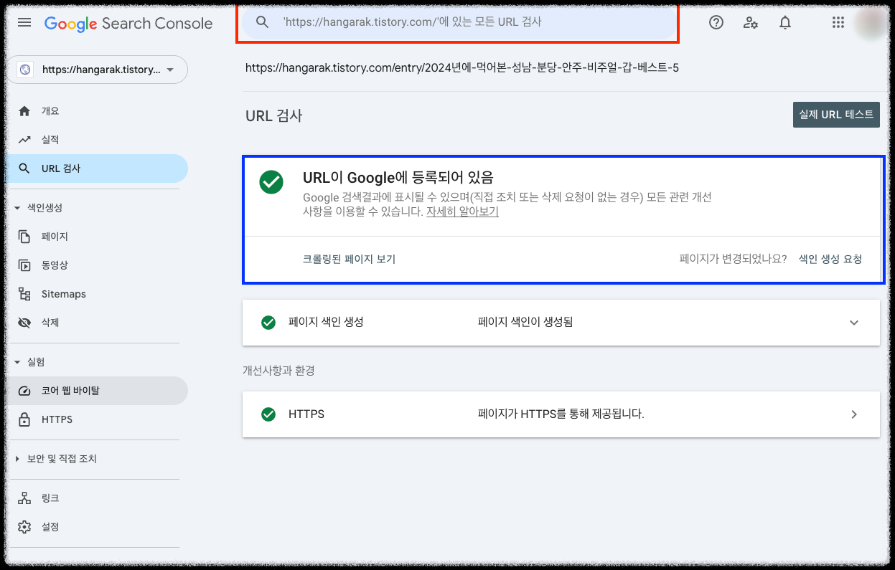Click the video icon beside 동영상

coord(24,265)
